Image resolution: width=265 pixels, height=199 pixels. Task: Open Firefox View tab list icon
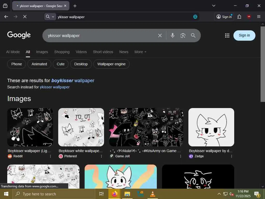pyautogui.click(x=5, y=6)
